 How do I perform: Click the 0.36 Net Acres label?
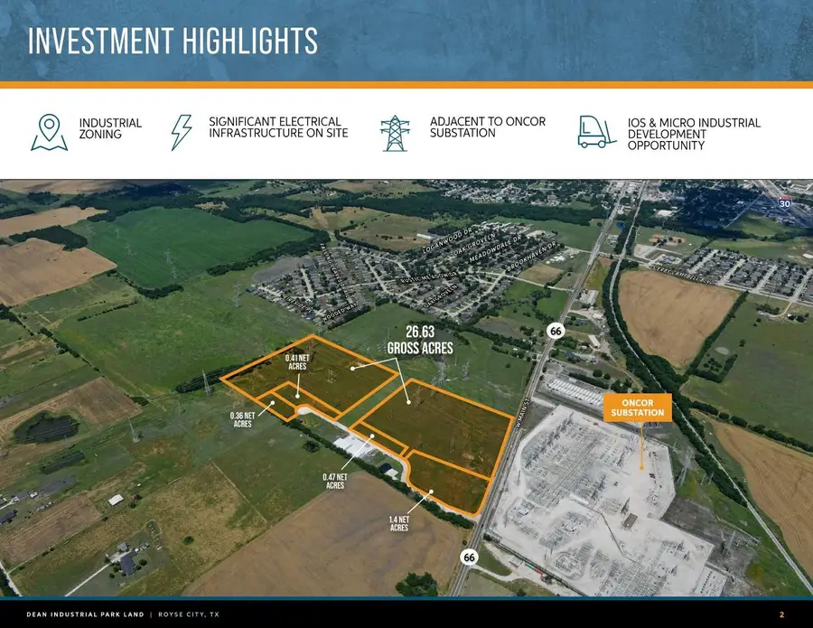pyautogui.click(x=241, y=419)
